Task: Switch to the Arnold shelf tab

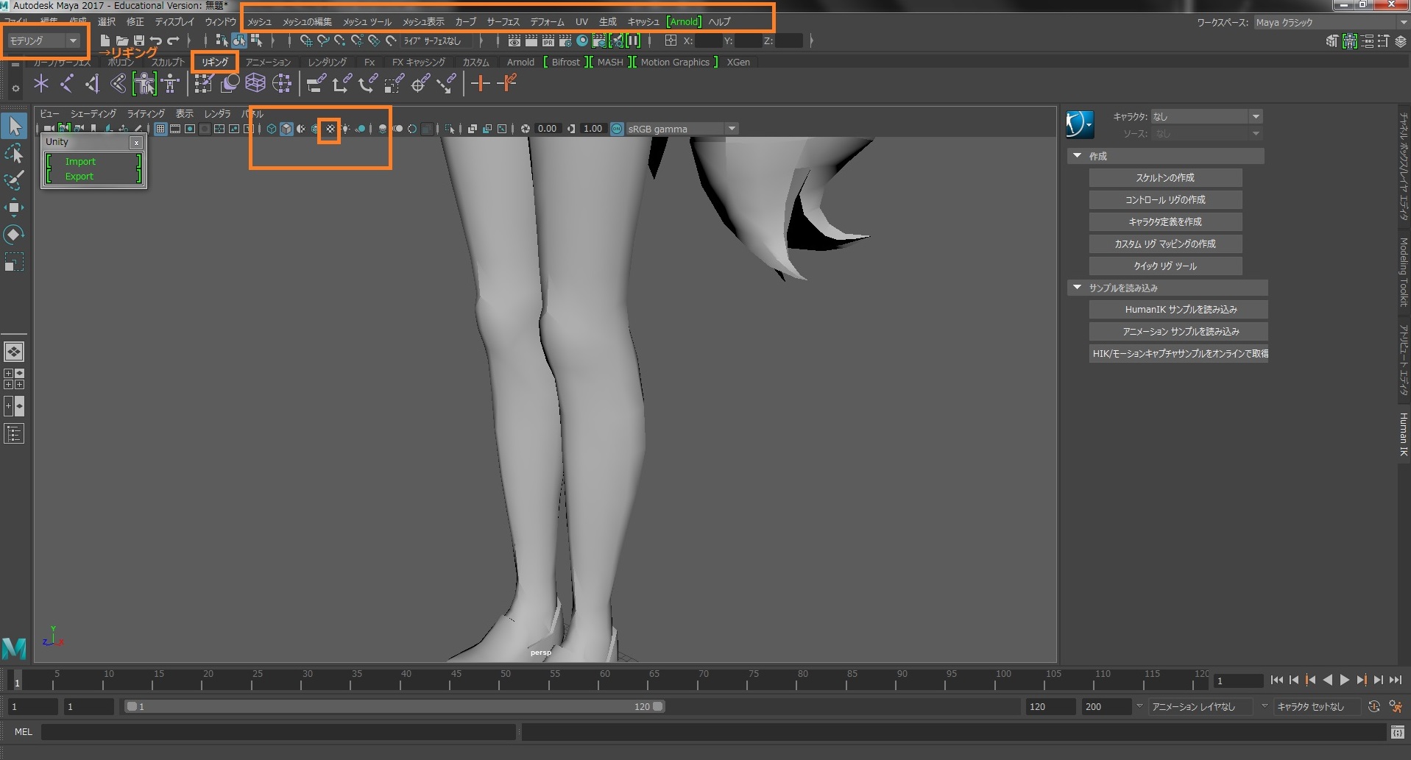Action: tap(520, 63)
